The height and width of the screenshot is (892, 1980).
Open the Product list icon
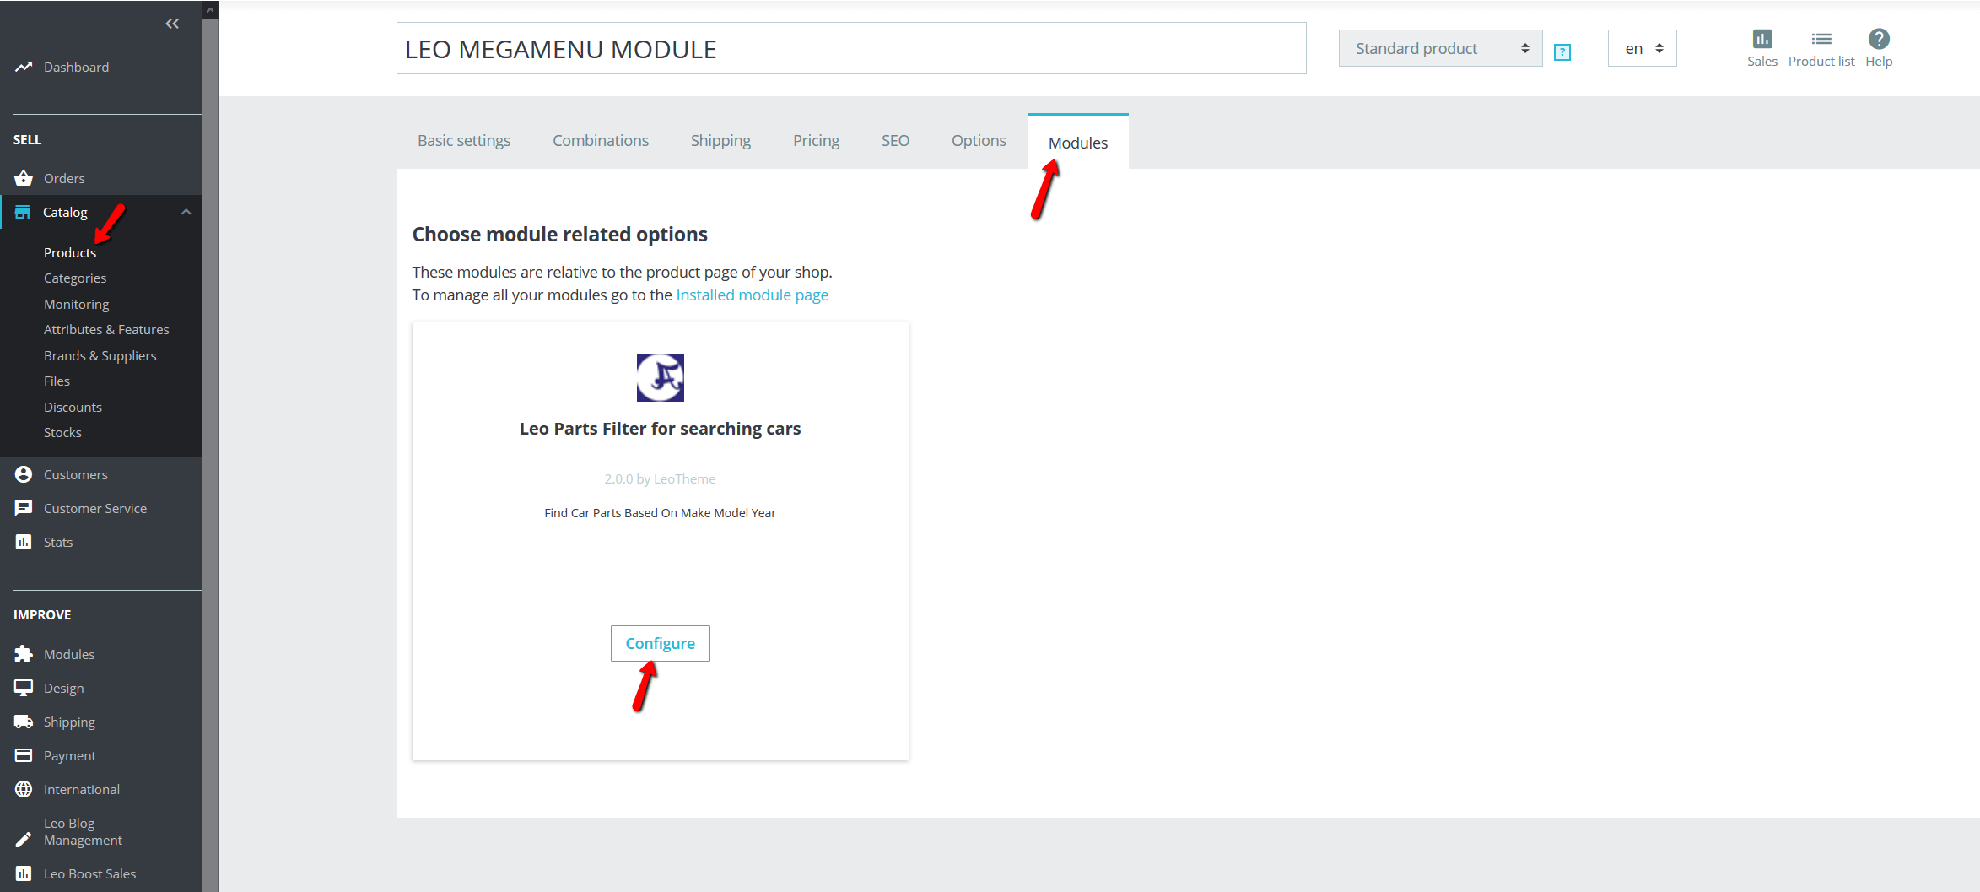click(1821, 39)
